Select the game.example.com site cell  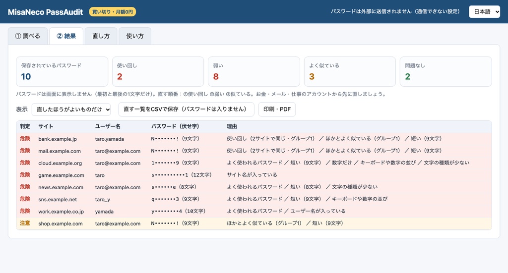61,175
